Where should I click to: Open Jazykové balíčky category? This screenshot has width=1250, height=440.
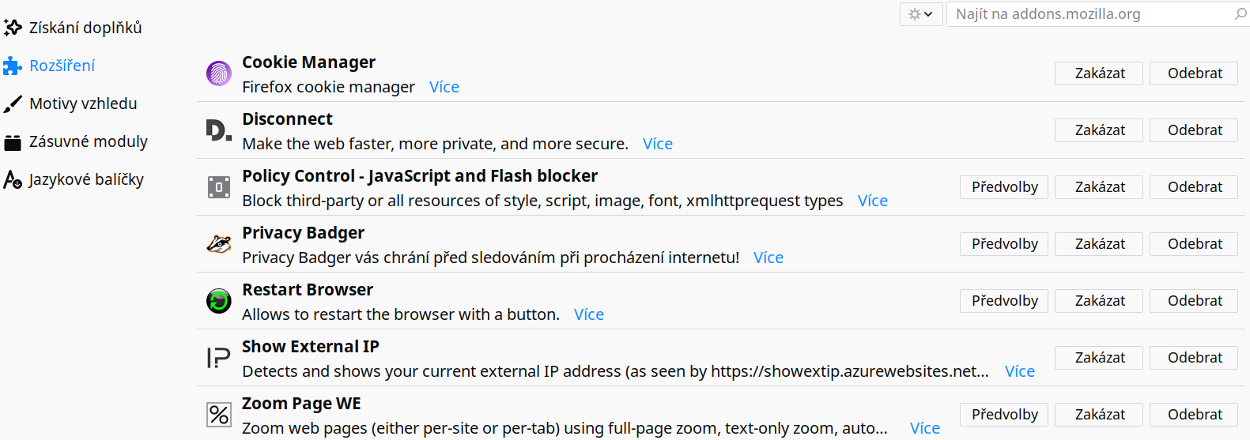[74, 179]
